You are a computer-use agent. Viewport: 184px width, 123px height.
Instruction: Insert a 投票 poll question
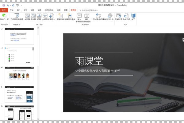click(x=39, y=17)
